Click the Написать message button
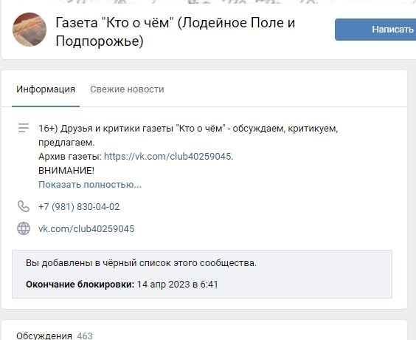 point(375,30)
